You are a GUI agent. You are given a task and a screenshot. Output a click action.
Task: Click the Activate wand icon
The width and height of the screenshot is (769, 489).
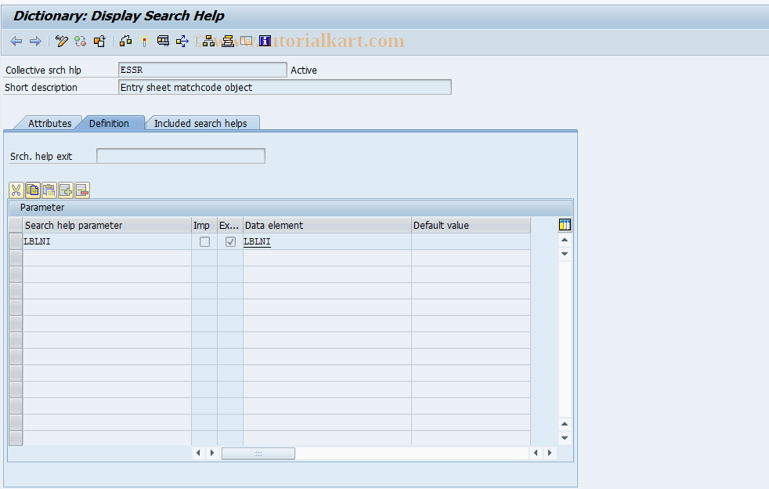point(144,42)
